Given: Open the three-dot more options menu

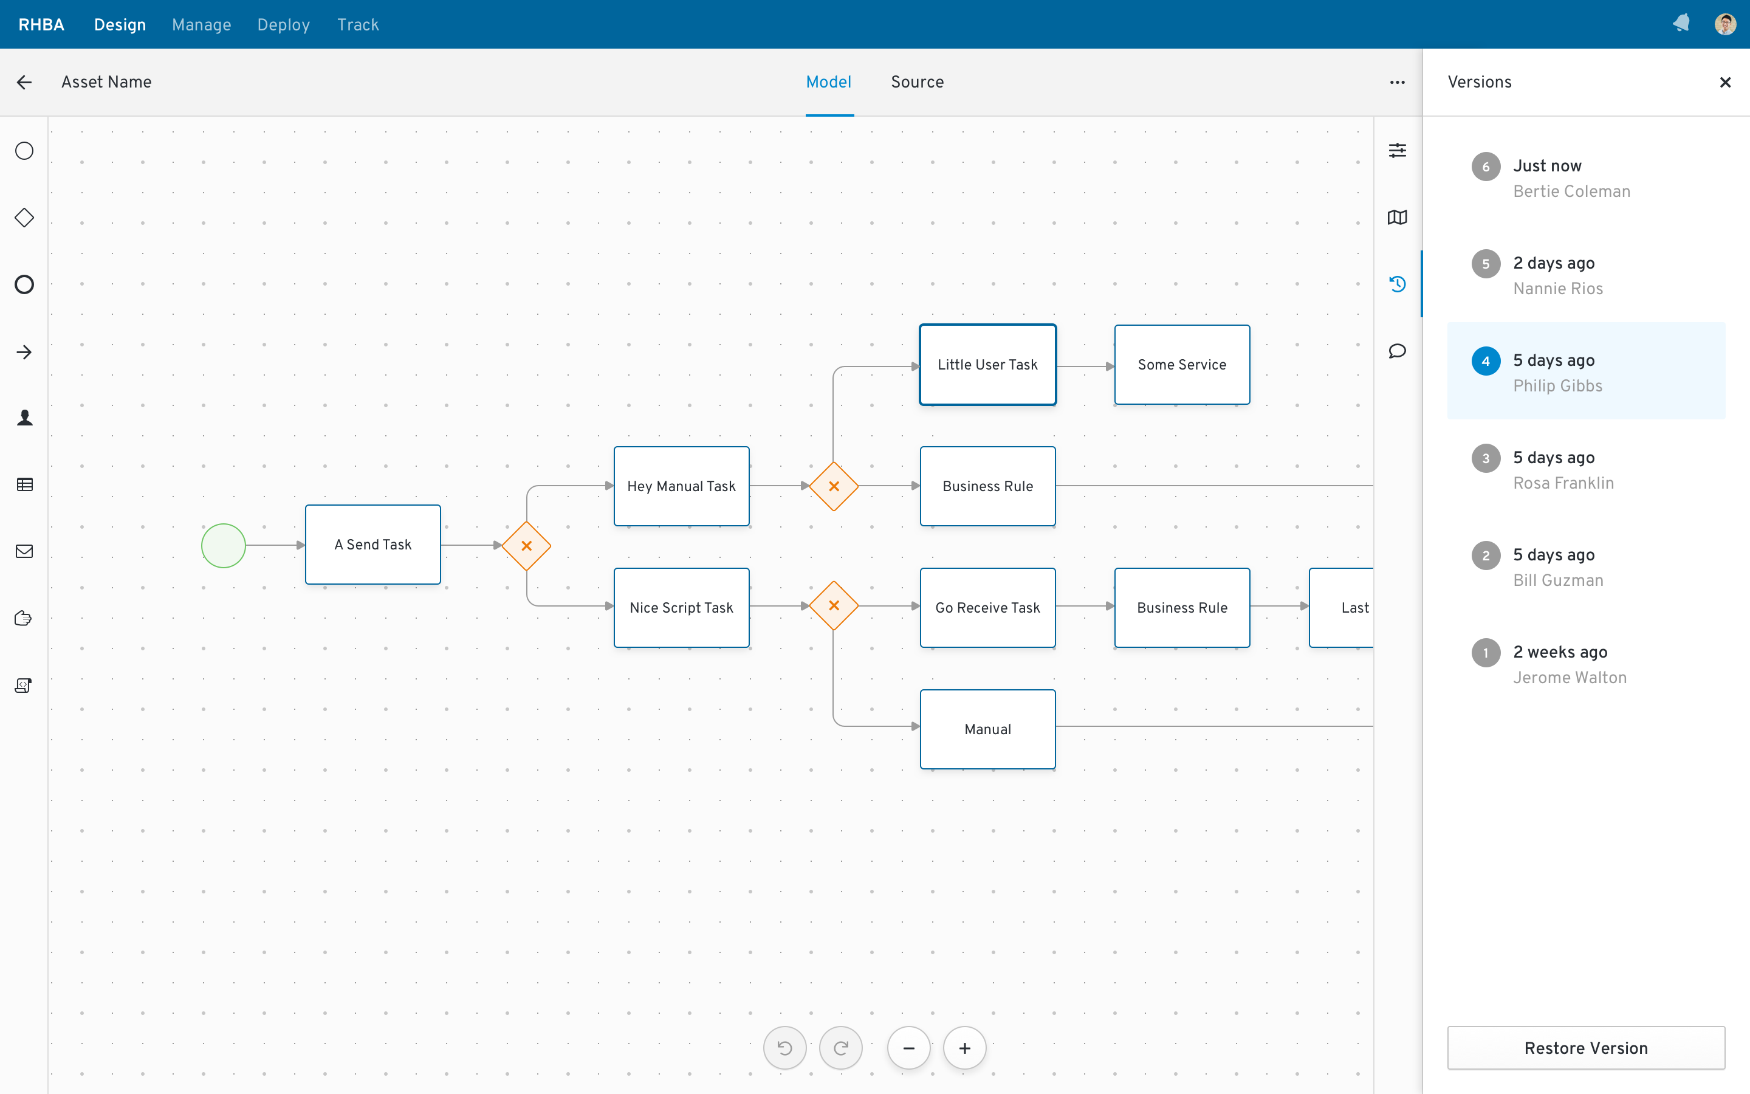Looking at the screenshot, I should point(1397,83).
